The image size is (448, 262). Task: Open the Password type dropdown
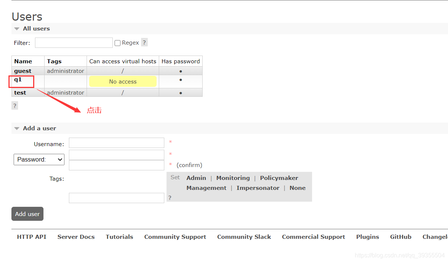pos(39,159)
